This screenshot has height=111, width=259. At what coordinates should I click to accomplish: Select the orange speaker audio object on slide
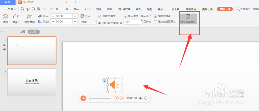[x=114, y=85]
